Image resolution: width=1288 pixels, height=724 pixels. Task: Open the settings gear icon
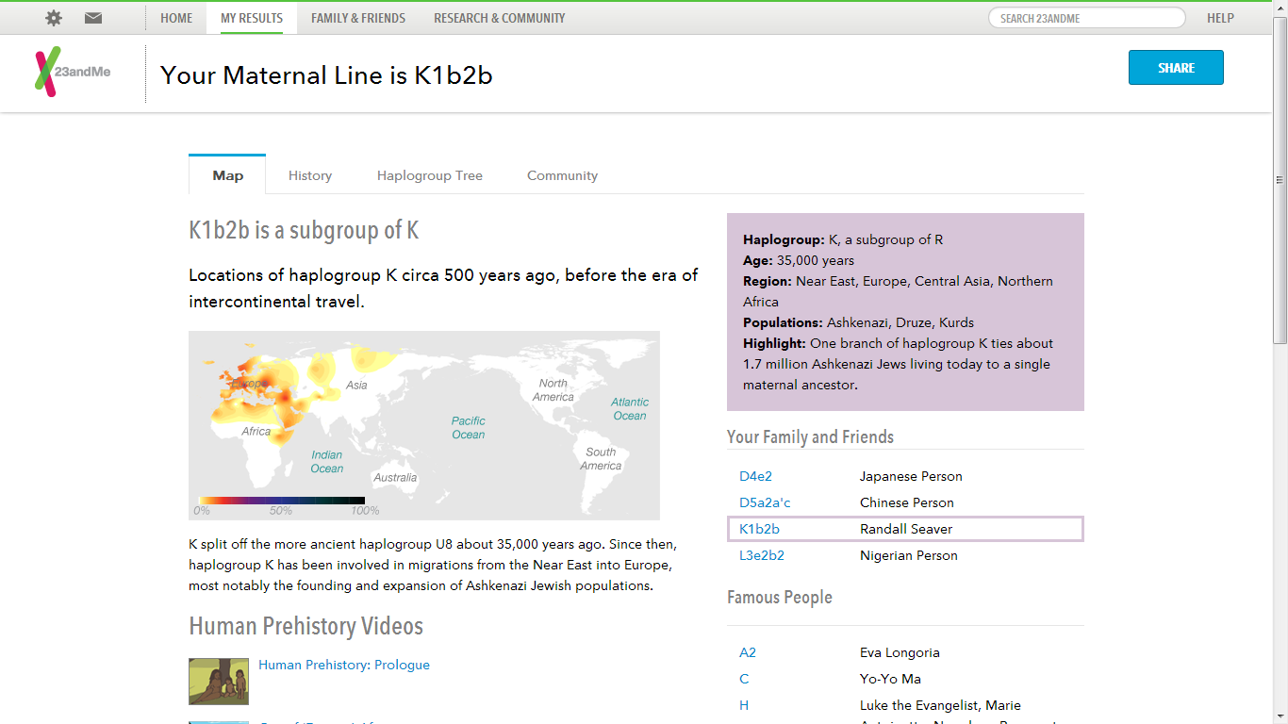54,17
